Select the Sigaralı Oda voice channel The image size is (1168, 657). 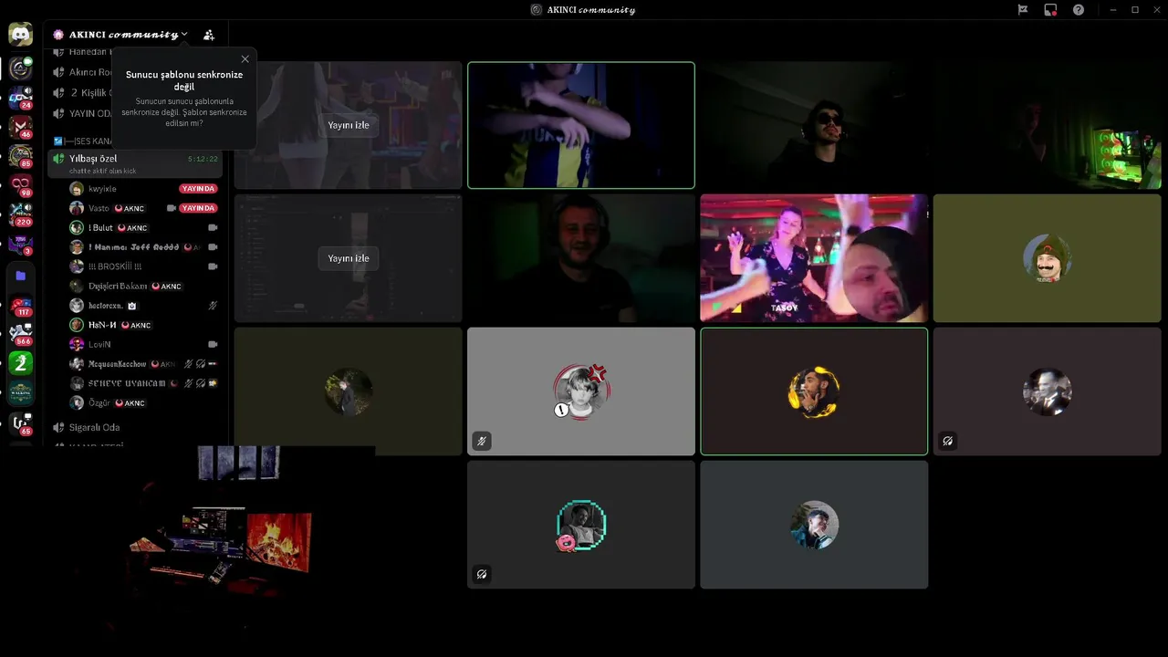tap(94, 427)
